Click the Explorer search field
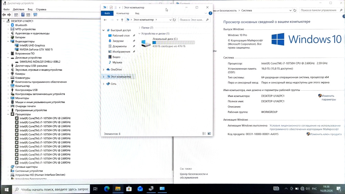Screen dimensions: 345x194 [194, 20]
